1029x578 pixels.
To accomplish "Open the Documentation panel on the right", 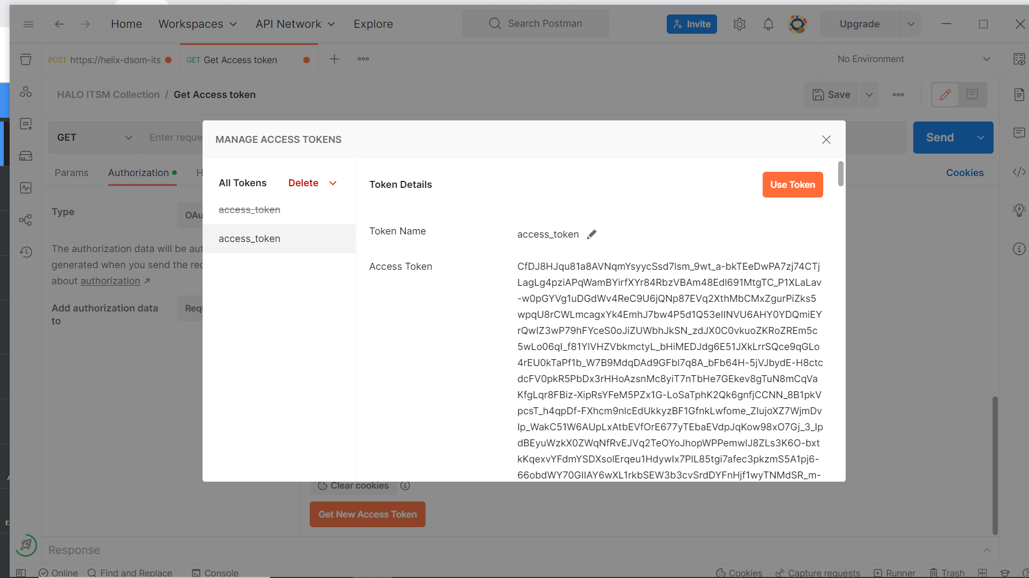I will tap(1020, 94).
